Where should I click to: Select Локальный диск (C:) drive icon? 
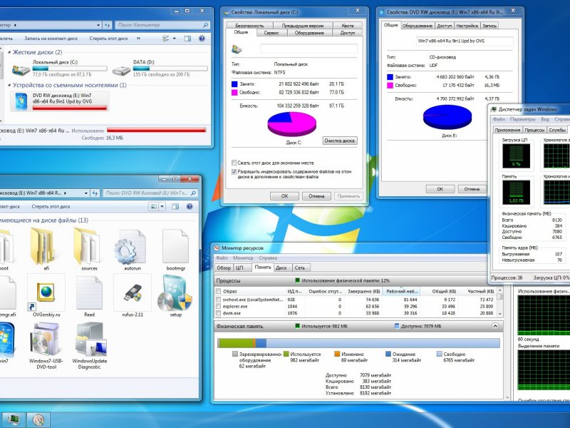click(21, 69)
